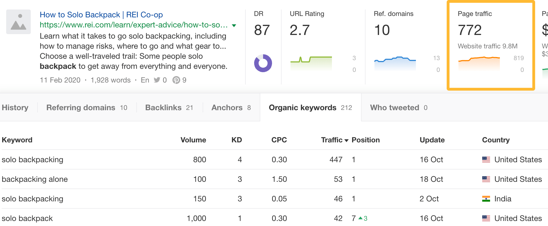This screenshot has height=226, width=548.
Task: Click the Twitter share icon
Action: click(x=158, y=80)
